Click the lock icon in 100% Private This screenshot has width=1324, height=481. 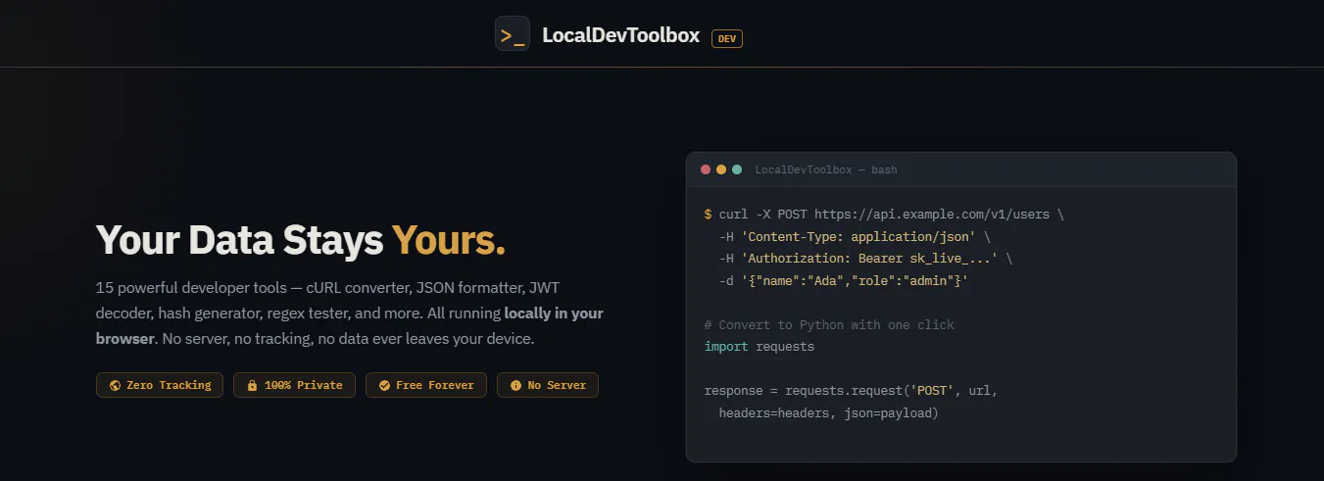253,385
